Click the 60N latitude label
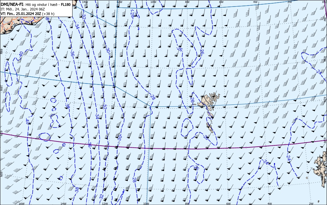 tap(1, 174)
